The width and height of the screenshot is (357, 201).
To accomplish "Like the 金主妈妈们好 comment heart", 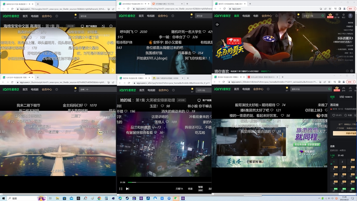I will click(86, 105).
